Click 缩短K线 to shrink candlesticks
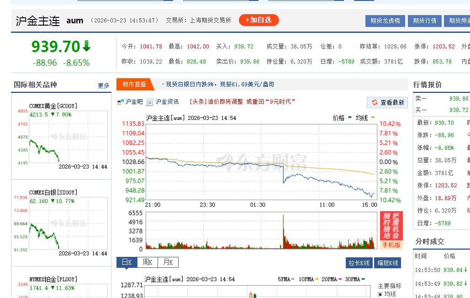The width and height of the screenshot is (470, 298). (388, 263)
